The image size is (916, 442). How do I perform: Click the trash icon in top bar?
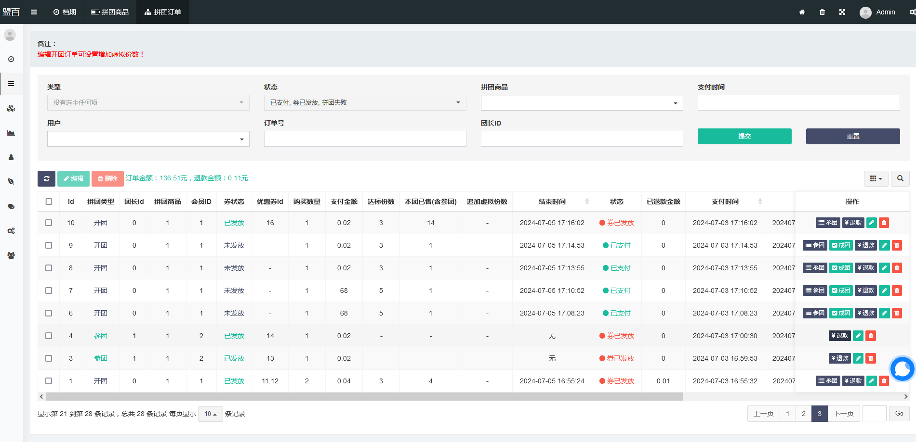[822, 12]
